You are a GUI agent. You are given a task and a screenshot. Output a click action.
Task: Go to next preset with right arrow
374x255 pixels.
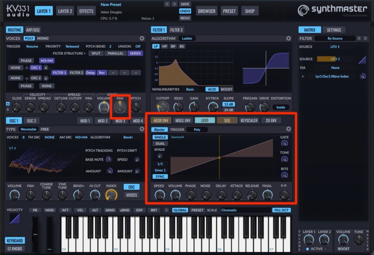click(175, 4)
